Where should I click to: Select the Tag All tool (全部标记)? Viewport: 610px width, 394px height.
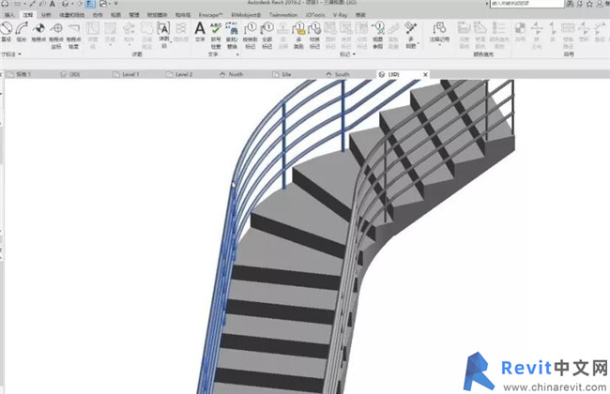[267, 36]
